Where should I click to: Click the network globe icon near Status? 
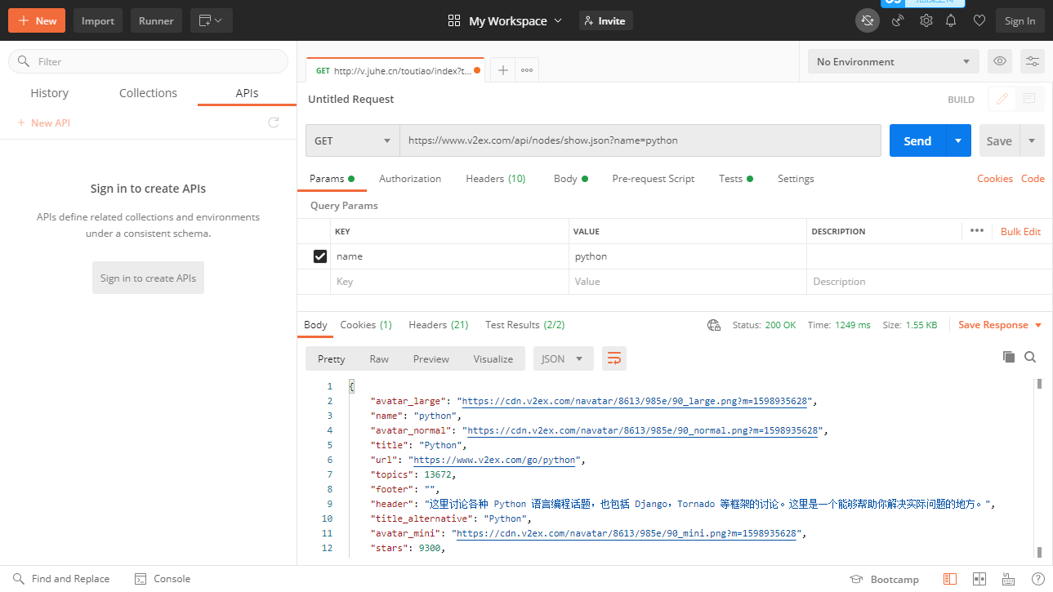(714, 325)
